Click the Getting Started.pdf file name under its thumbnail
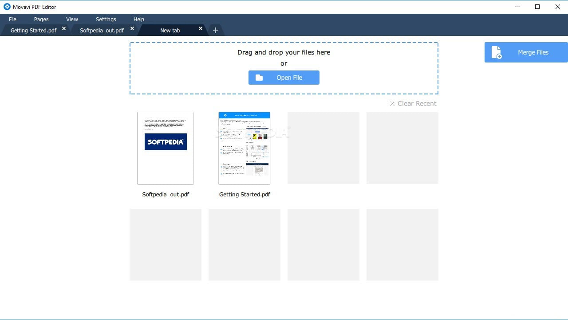568x320 pixels. [x=245, y=195]
